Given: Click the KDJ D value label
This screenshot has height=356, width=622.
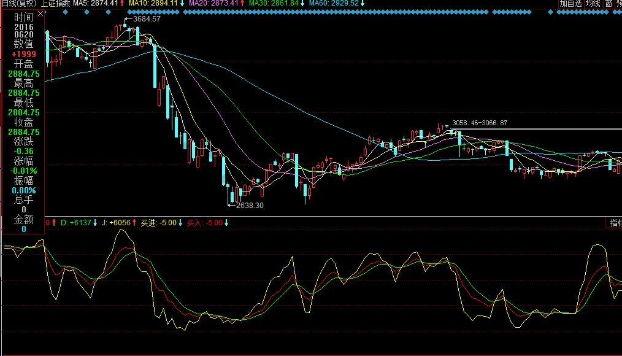Looking at the screenshot, I should 76,222.
